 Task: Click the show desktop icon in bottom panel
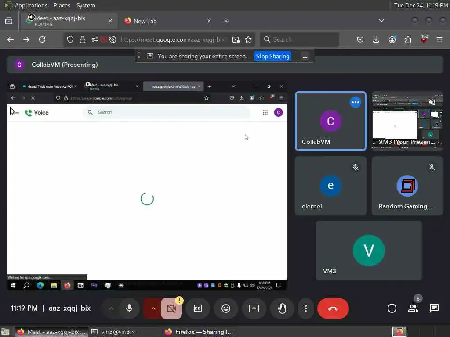point(5,332)
